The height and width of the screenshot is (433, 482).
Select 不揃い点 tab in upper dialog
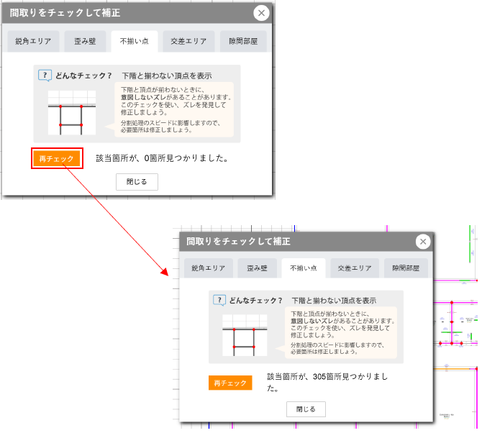[x=135, y=42]
